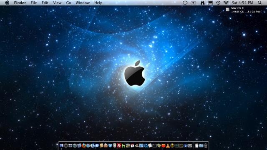Open the Help menu
Image resolution: width=267 pixels, height=150 pixels.
[x=98, y=3]
